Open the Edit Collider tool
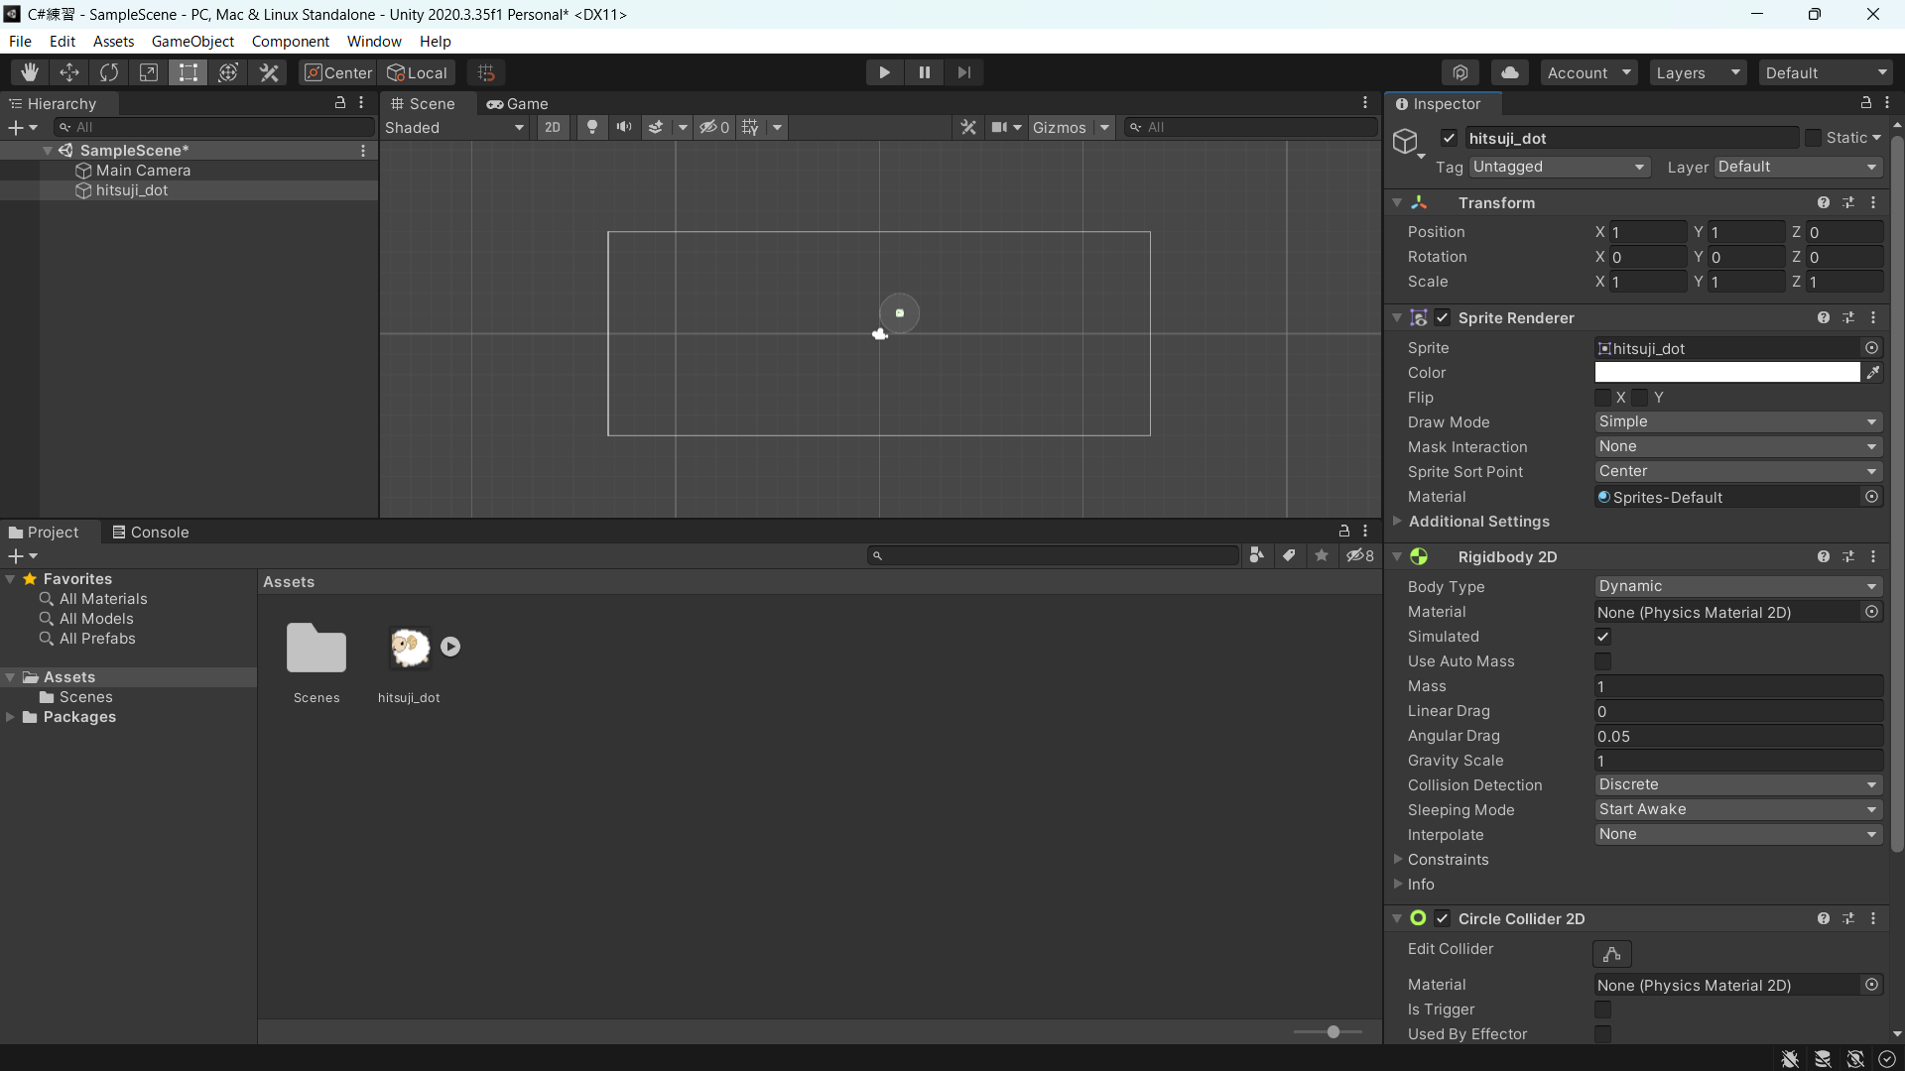Image resolution: width=1905 pixels, height=1071 pixels. tap(1611, 954)
